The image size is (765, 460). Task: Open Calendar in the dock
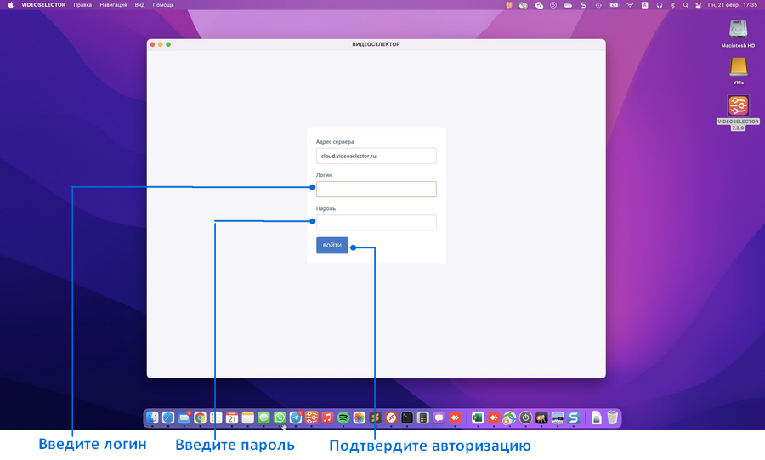(232, 417)
